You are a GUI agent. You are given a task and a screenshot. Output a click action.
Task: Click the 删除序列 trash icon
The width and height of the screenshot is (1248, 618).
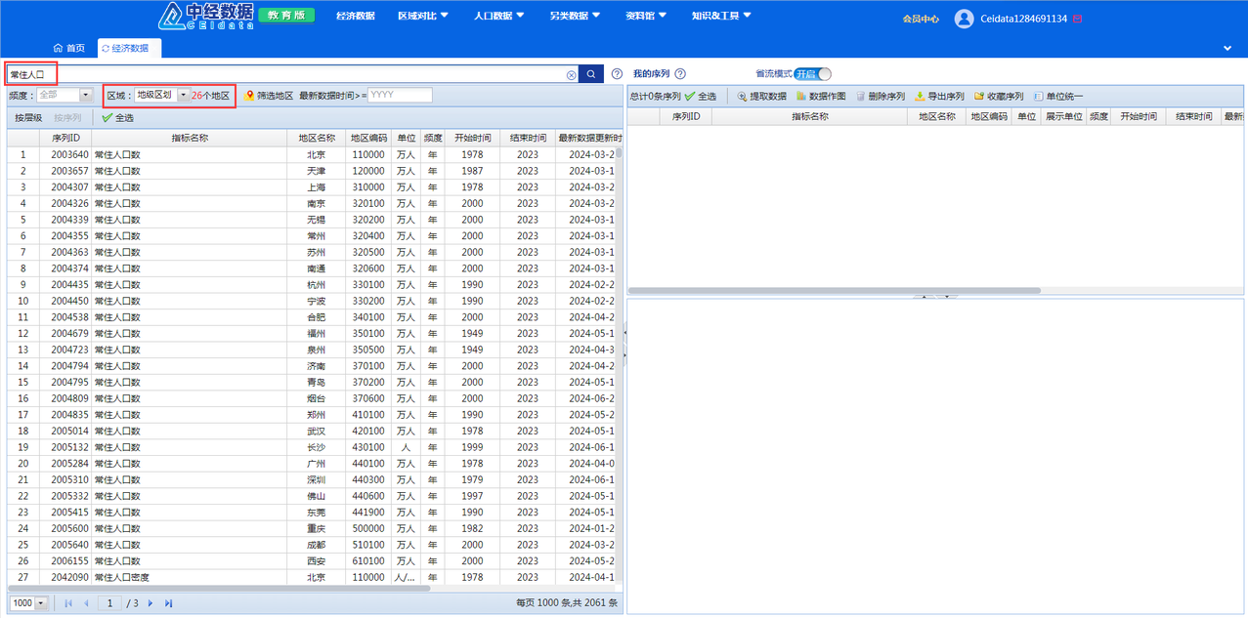[x=861, y=97]
